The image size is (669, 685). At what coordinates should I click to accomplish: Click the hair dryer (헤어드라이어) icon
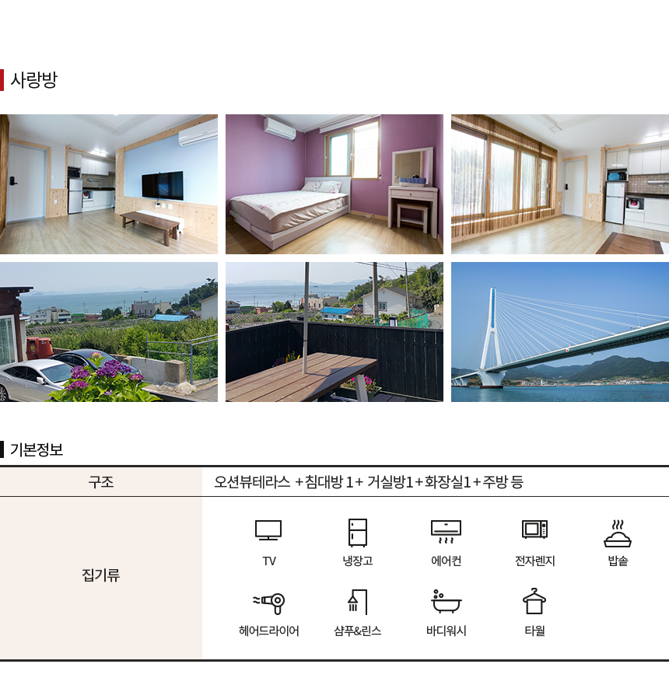coord(268,603)
